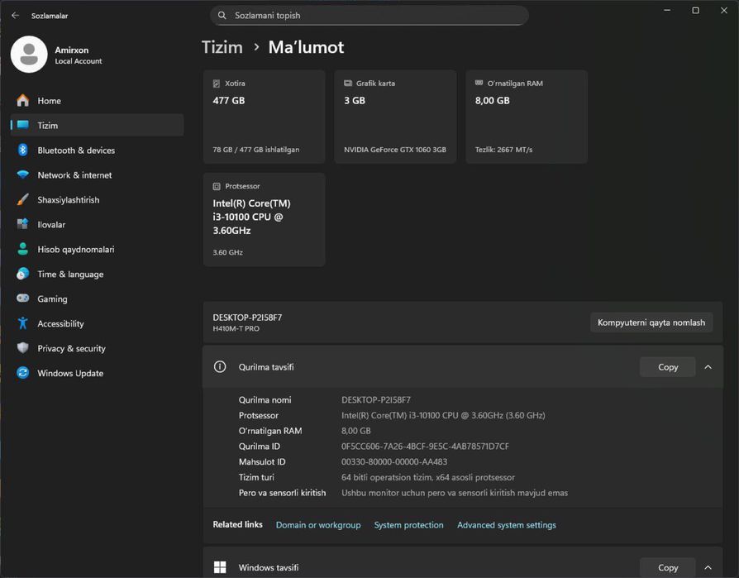Click Kompyuterni qayta nomlash button
Image resolution: width=739 pixels, height=578 pixels.
651,322
